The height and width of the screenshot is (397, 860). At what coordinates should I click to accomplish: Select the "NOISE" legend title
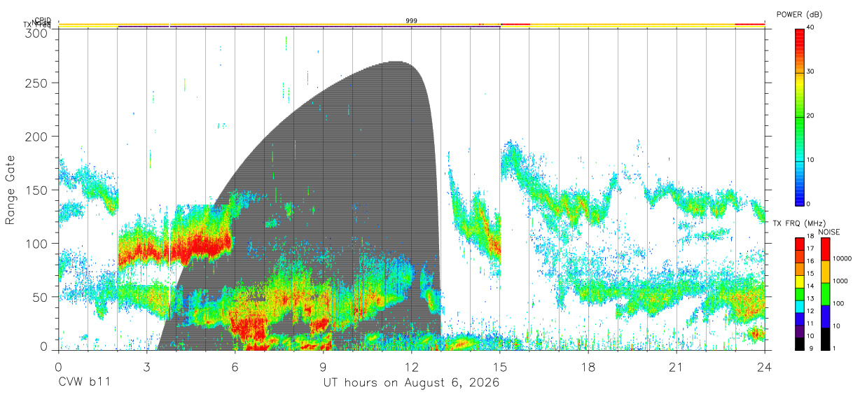[x=829, y=232]
